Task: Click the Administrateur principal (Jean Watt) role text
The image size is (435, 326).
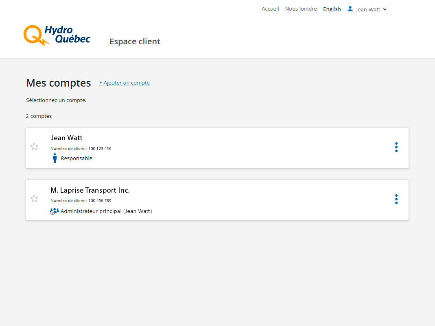Action: [x=106, y=211]
